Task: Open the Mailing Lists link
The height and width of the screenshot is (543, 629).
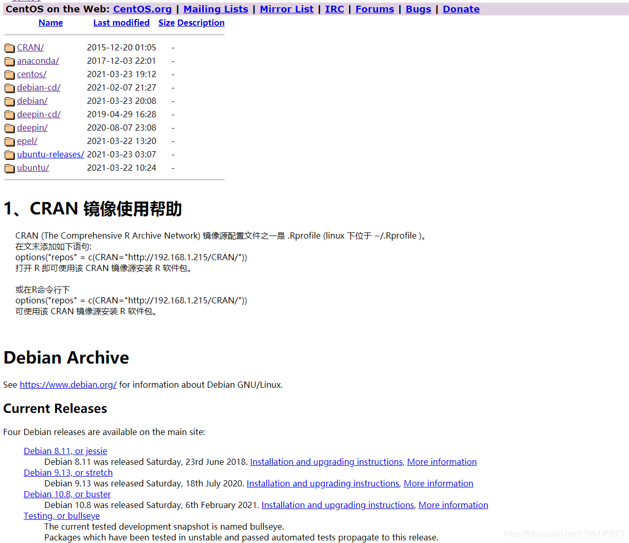Action: point(216,9)
